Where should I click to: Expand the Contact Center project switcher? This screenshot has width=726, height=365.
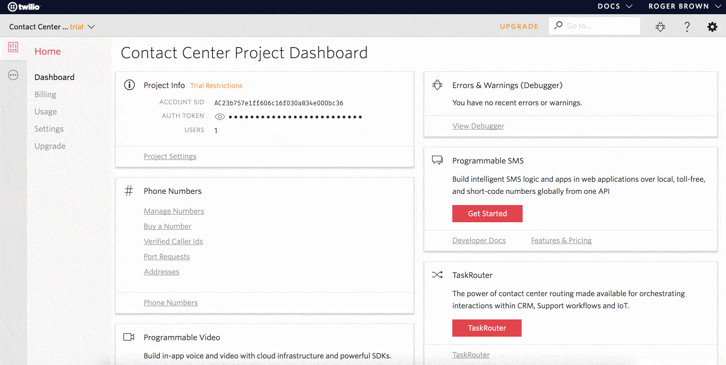pos(52,27)
